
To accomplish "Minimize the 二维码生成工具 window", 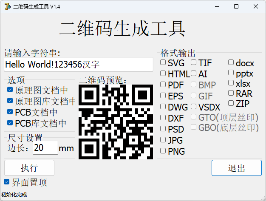I will [217, 7].
